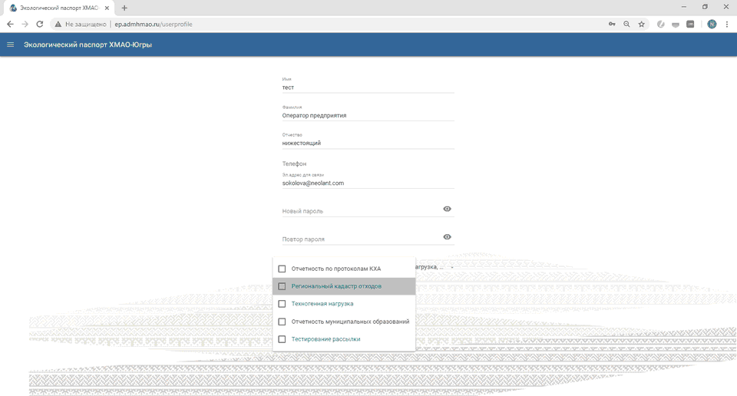Choose the Тестирование рассылки list entry
737x396 pixels.
[282, 339]
